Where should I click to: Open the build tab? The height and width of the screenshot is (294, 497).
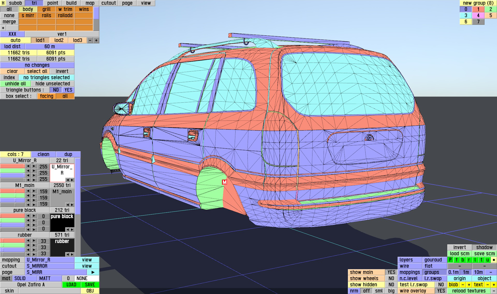pos(71,3)
